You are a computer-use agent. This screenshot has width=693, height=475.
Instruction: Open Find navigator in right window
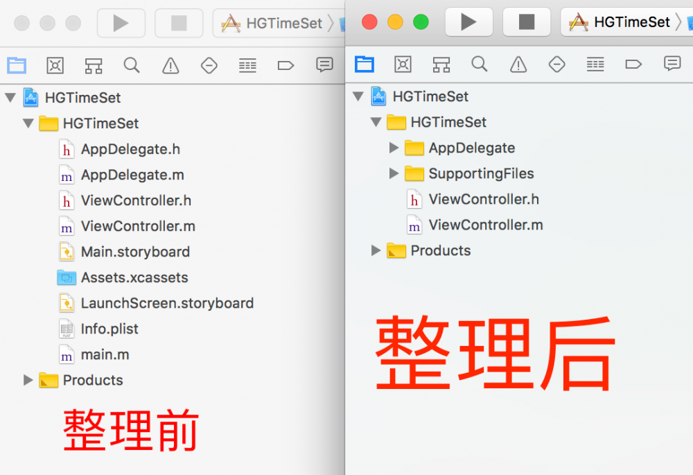[480, 64]
